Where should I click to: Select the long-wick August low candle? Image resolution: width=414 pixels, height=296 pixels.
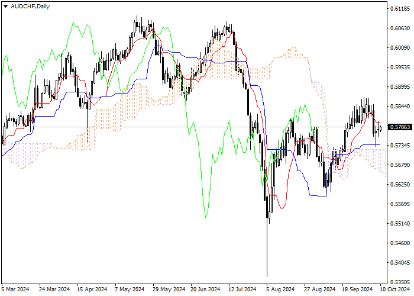[x=267, y=237]
